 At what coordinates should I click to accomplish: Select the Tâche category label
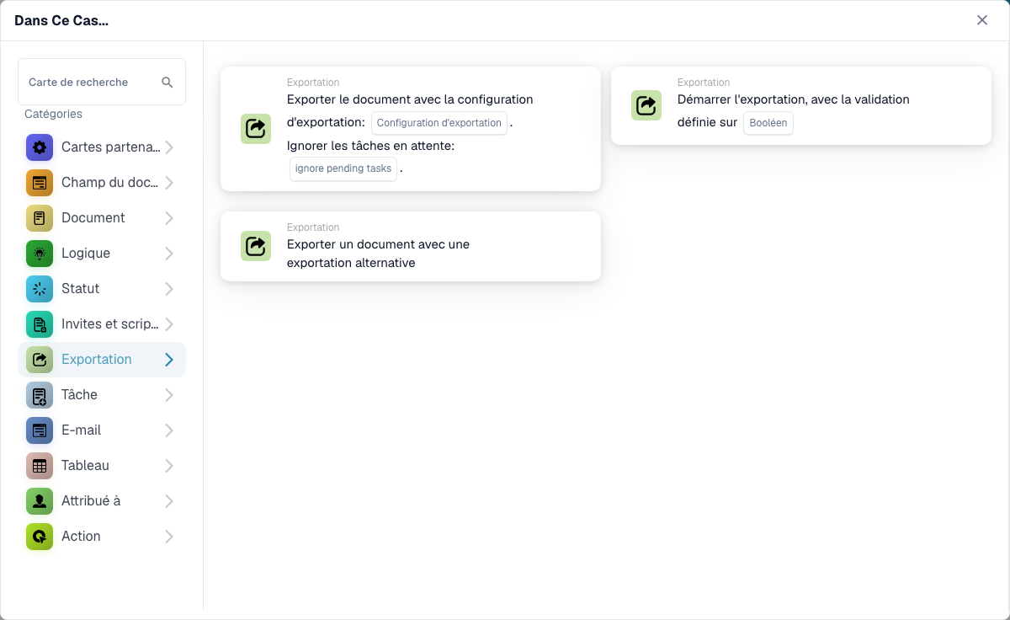80,395
